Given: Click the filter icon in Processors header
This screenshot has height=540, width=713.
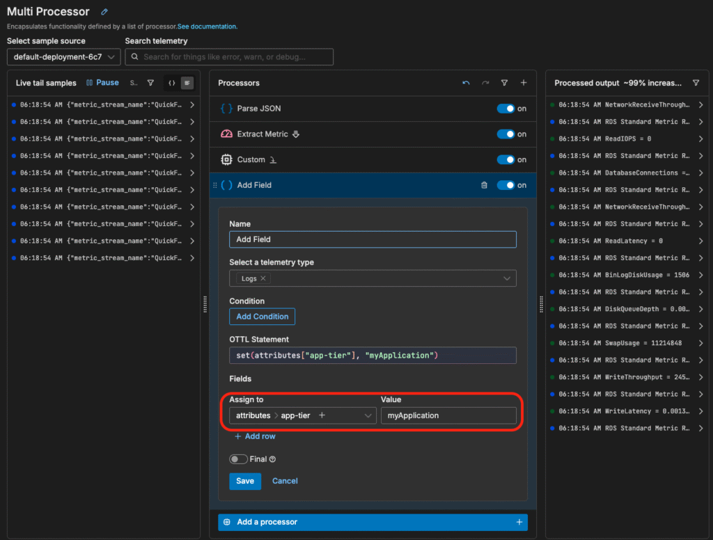Looking at the screenshot, I should tap(504, 83).
